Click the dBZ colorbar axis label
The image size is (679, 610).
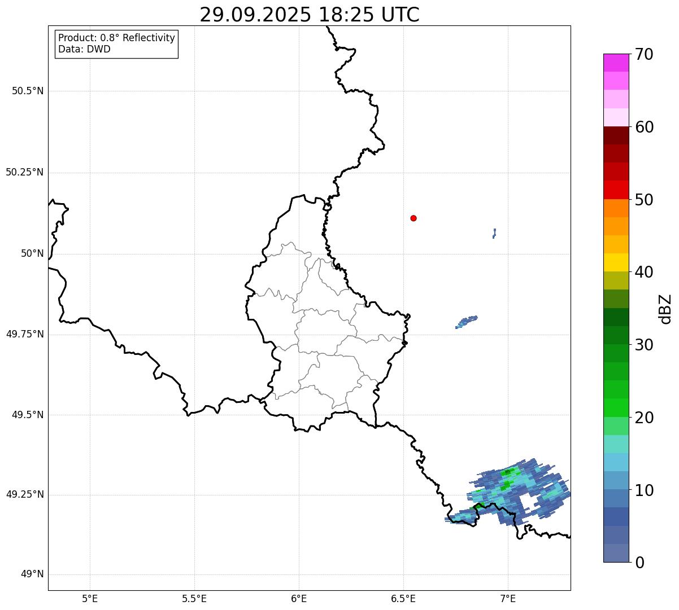(665, 308)
